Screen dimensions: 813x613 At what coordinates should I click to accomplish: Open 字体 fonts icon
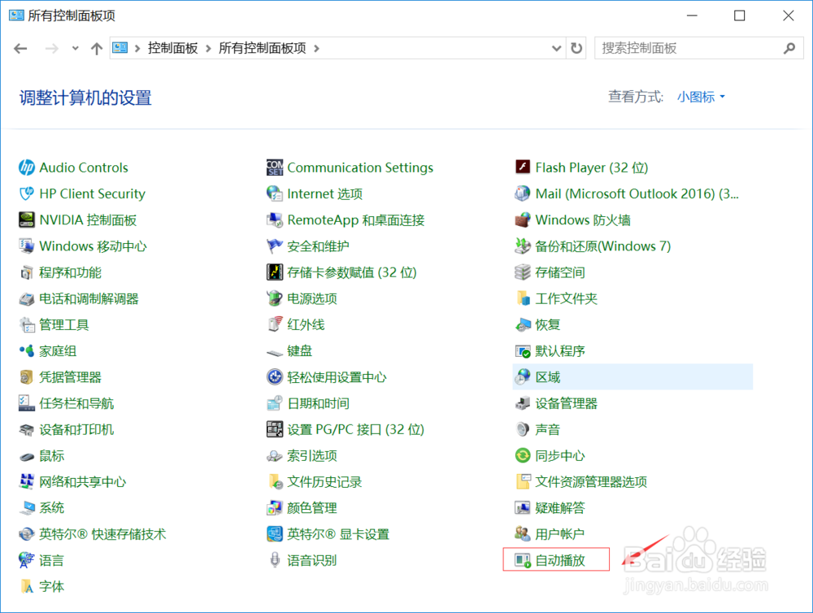pyautogui.click(x=27, y=586)
